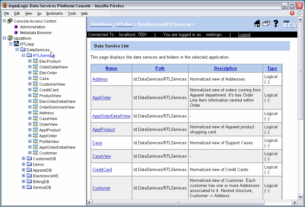The image size is (305, 207).
Task: Click the ElectronicsWS folder icon
Action: click(29, 175)
